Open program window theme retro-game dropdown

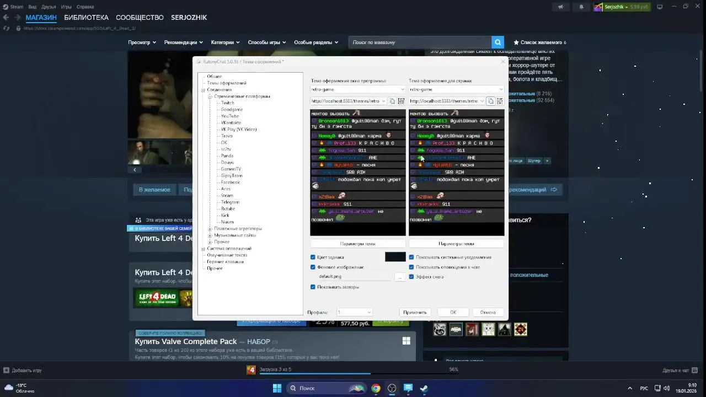point(358,89)
